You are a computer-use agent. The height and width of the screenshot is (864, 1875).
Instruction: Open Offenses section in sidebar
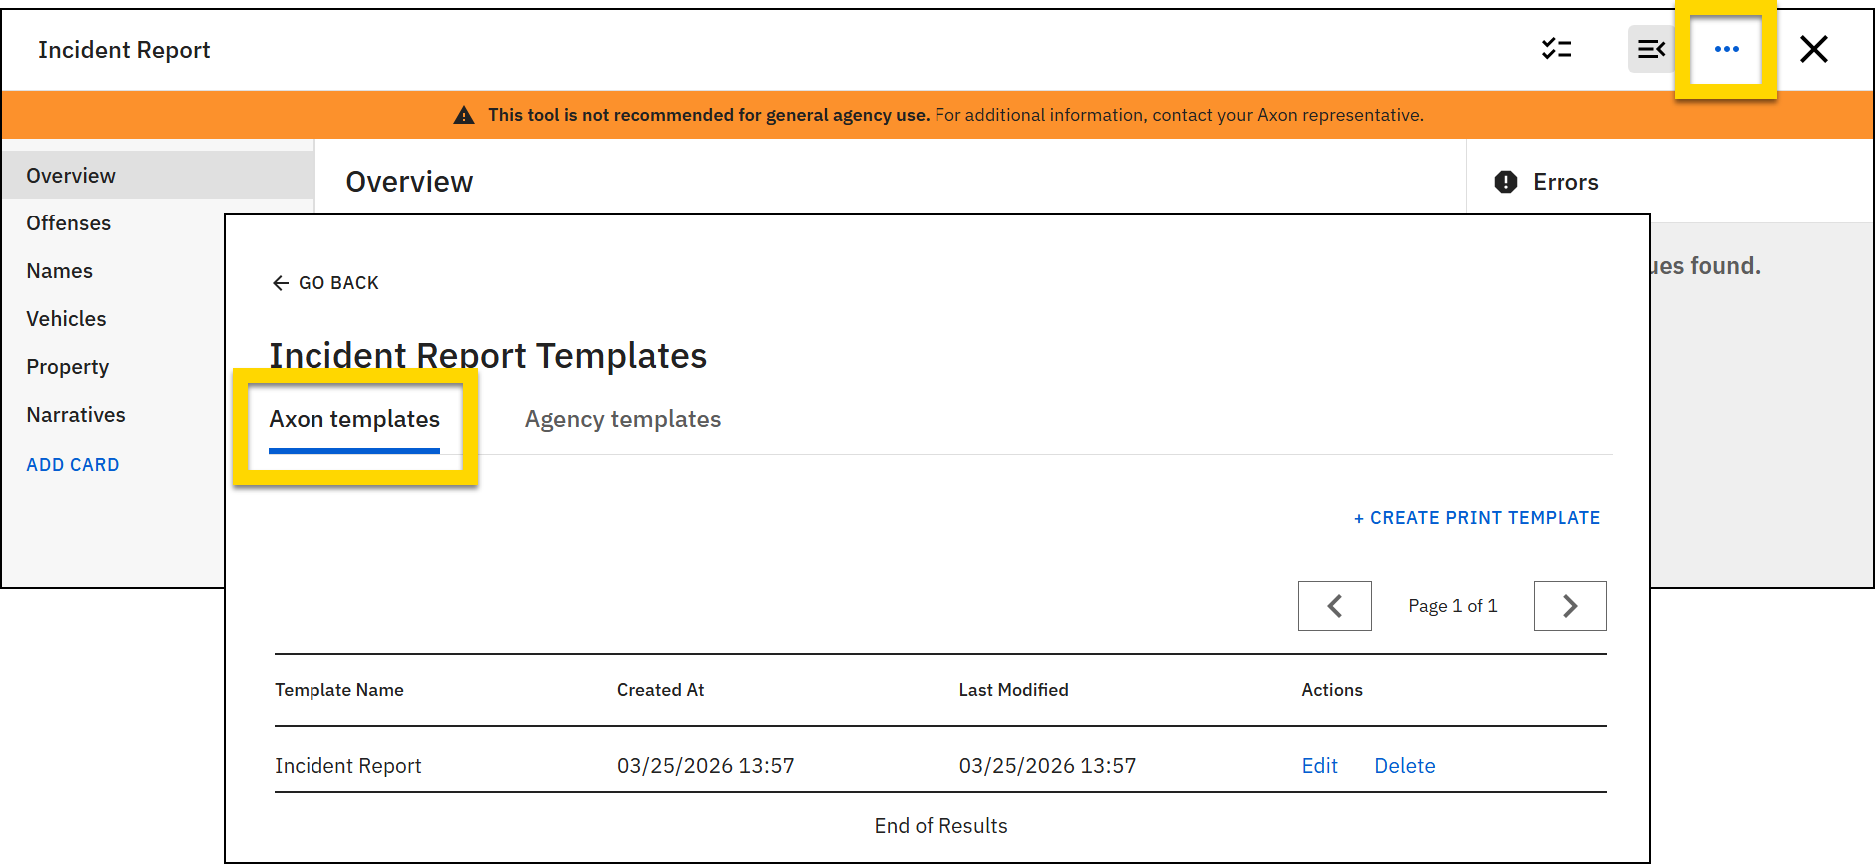[x=68, y=223]
